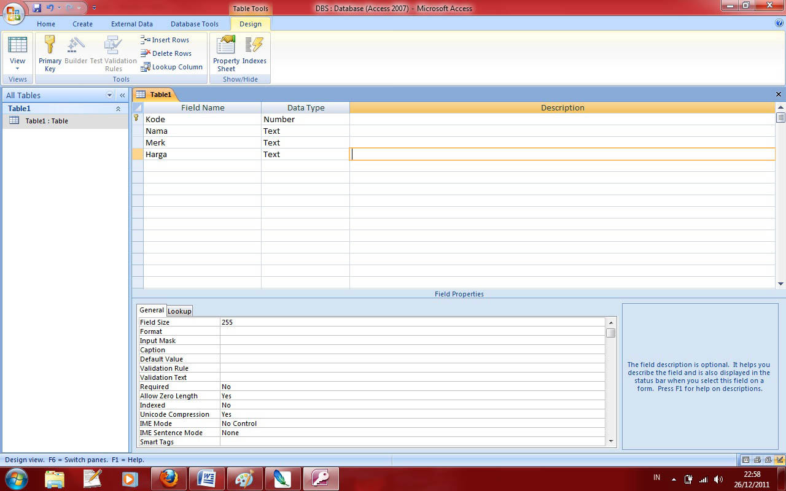Click the Field Name column header
Viewport: 786px width, 491px height.
[203, 107]
